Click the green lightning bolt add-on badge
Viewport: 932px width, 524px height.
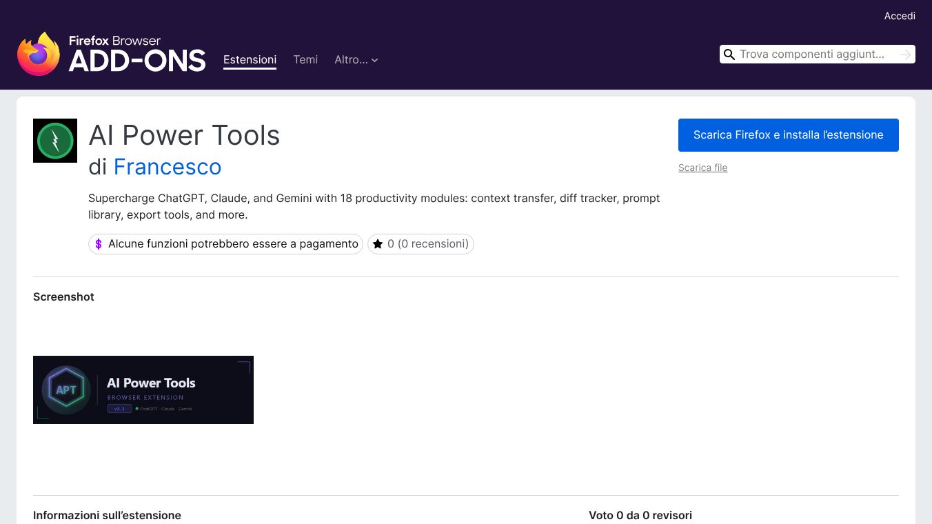pyautogui.click(x=55, y=140)
